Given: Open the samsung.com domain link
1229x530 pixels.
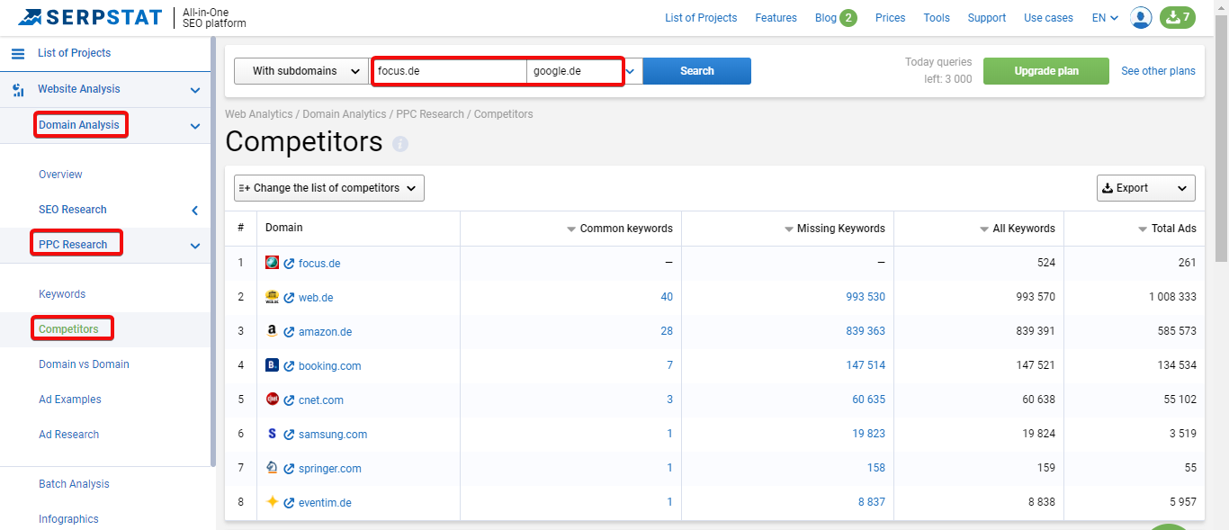Looking at the screenshot, I should 333,435.
